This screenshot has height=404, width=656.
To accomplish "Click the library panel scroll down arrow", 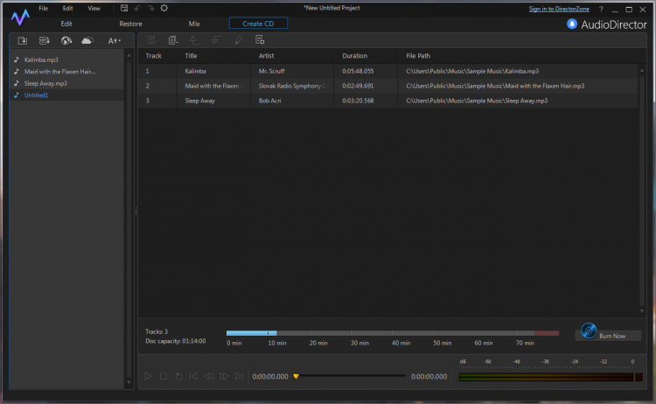I will tap(129, 382).
